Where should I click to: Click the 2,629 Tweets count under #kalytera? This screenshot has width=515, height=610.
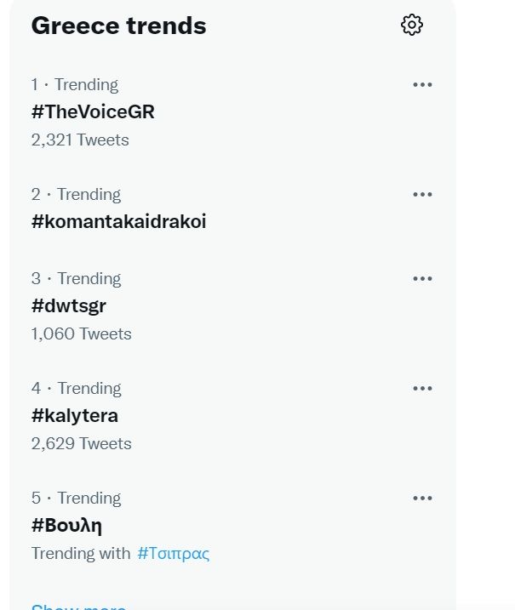81,443
